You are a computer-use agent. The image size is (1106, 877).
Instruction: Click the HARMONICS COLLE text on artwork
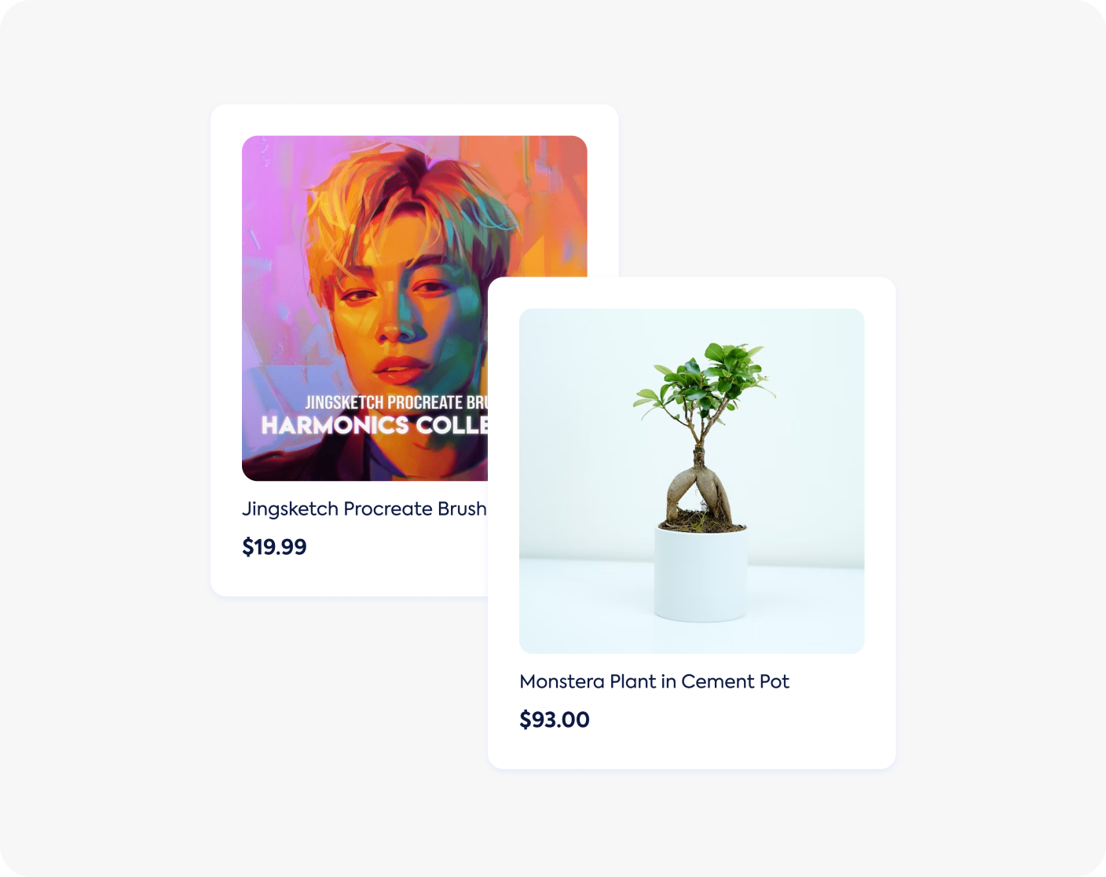(x=375, y=425)
